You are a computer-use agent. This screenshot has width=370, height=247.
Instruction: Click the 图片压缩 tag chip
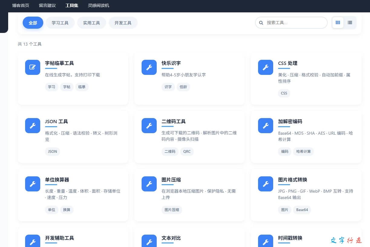click(172, 210)
